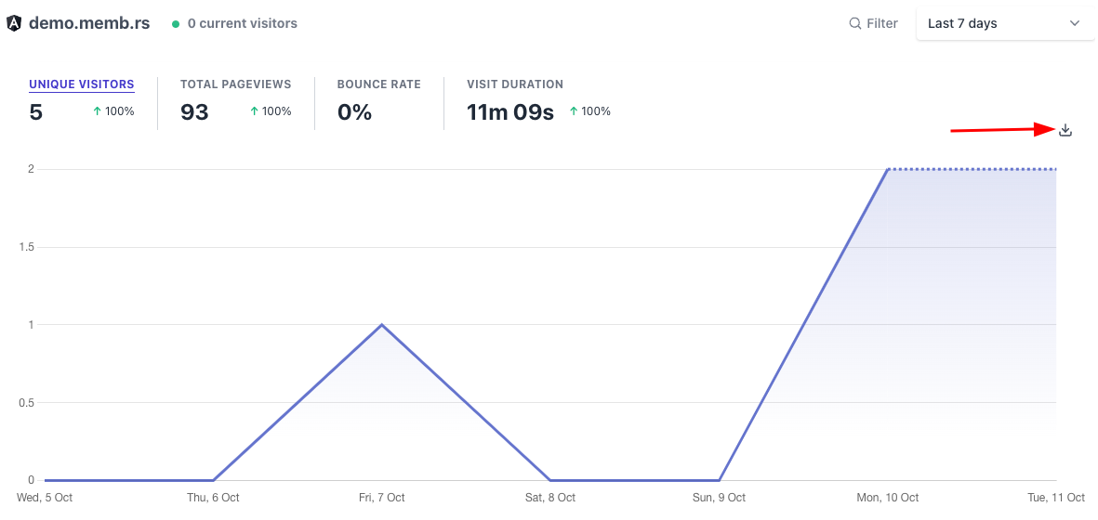Click the chart point at Sun, 9 Oct

pos(720,480)
